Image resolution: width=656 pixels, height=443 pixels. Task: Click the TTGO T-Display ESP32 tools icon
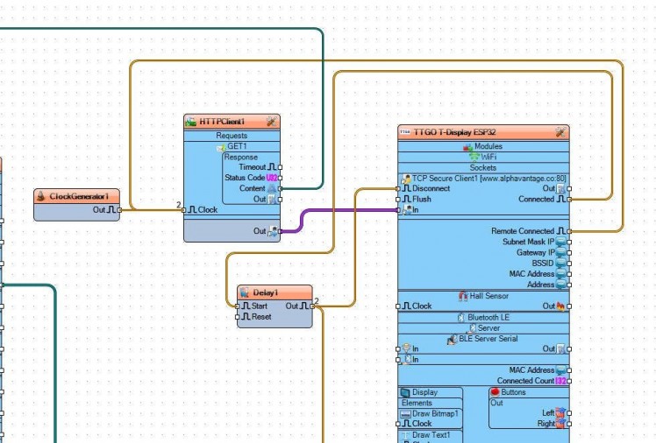(561, 132)
